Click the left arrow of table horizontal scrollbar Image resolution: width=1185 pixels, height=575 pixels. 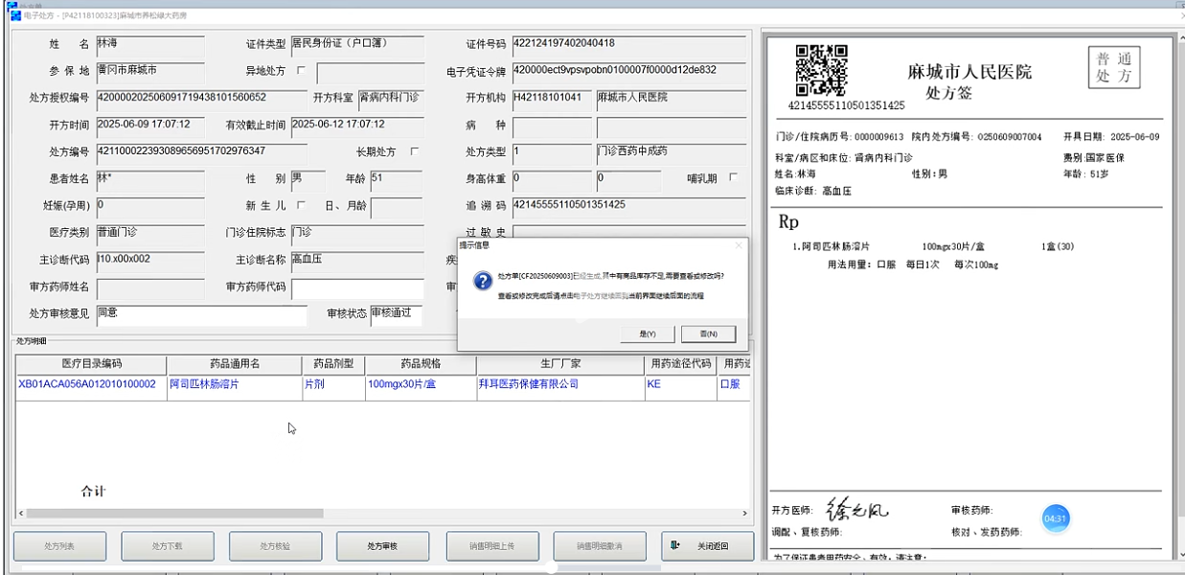(21, 514)
